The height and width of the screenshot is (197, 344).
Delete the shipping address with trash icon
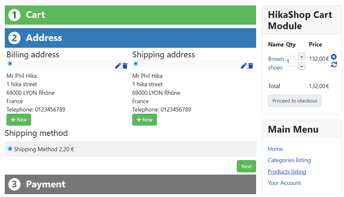pyautogui.click(x=251, y=66)
